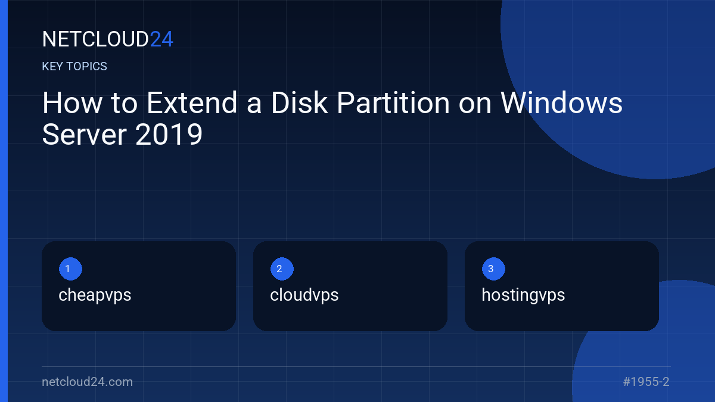Select the KEY TOPICS label
715x402 pixels.
pyautogui.click(x=74, y=67)
